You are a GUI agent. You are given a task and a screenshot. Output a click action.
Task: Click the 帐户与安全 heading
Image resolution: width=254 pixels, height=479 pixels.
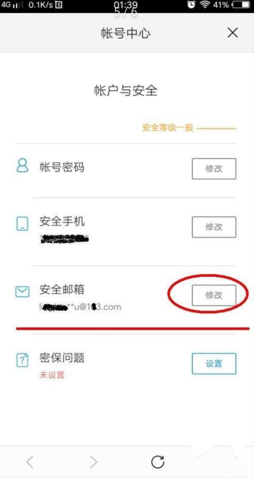tap(126, 90)
